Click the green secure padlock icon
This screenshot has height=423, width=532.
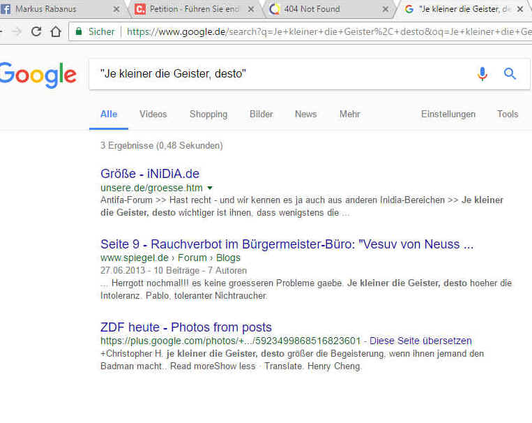point(79,31)
